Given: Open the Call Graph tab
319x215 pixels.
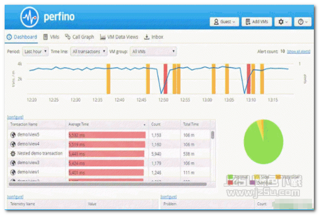Looking at the screenshot, I should [80, 37].
